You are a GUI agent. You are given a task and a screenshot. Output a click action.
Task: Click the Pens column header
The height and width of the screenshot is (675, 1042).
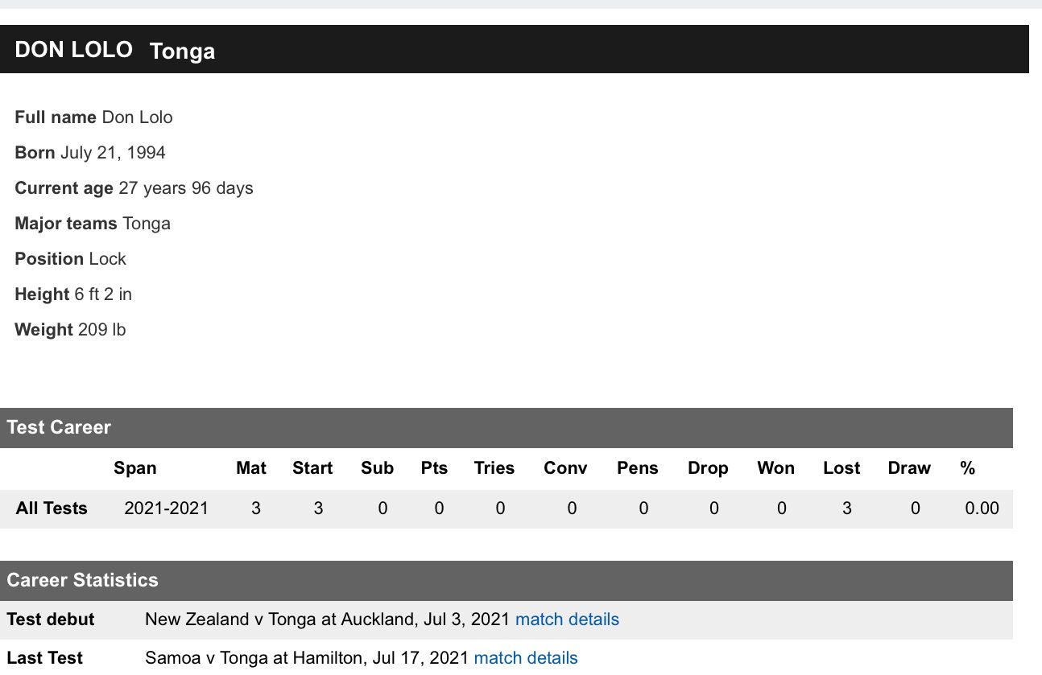[x=637, y=468]
